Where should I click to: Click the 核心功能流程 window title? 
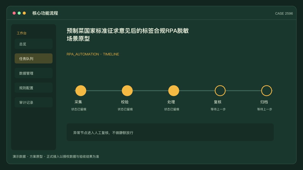45,13
